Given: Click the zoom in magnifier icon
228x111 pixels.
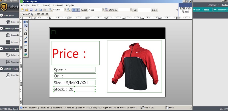Looking at the screenshot, I should click(x=68, y=10).
